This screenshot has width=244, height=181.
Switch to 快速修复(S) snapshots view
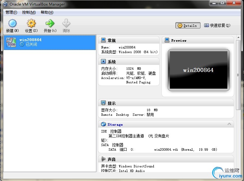pyautogui.click(x=217, y=25)
